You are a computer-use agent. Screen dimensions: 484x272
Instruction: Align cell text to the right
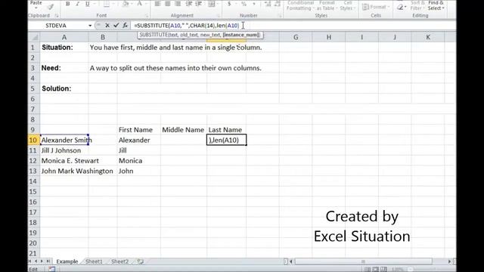pos(178,4)
